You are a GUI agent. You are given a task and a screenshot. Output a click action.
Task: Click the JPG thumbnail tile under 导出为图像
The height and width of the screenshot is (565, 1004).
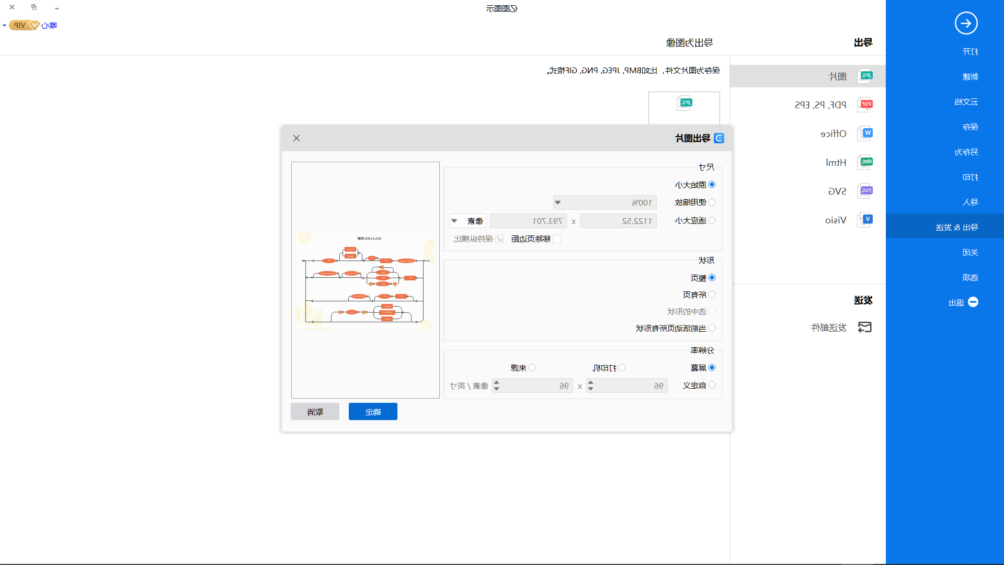coord(684,108)
